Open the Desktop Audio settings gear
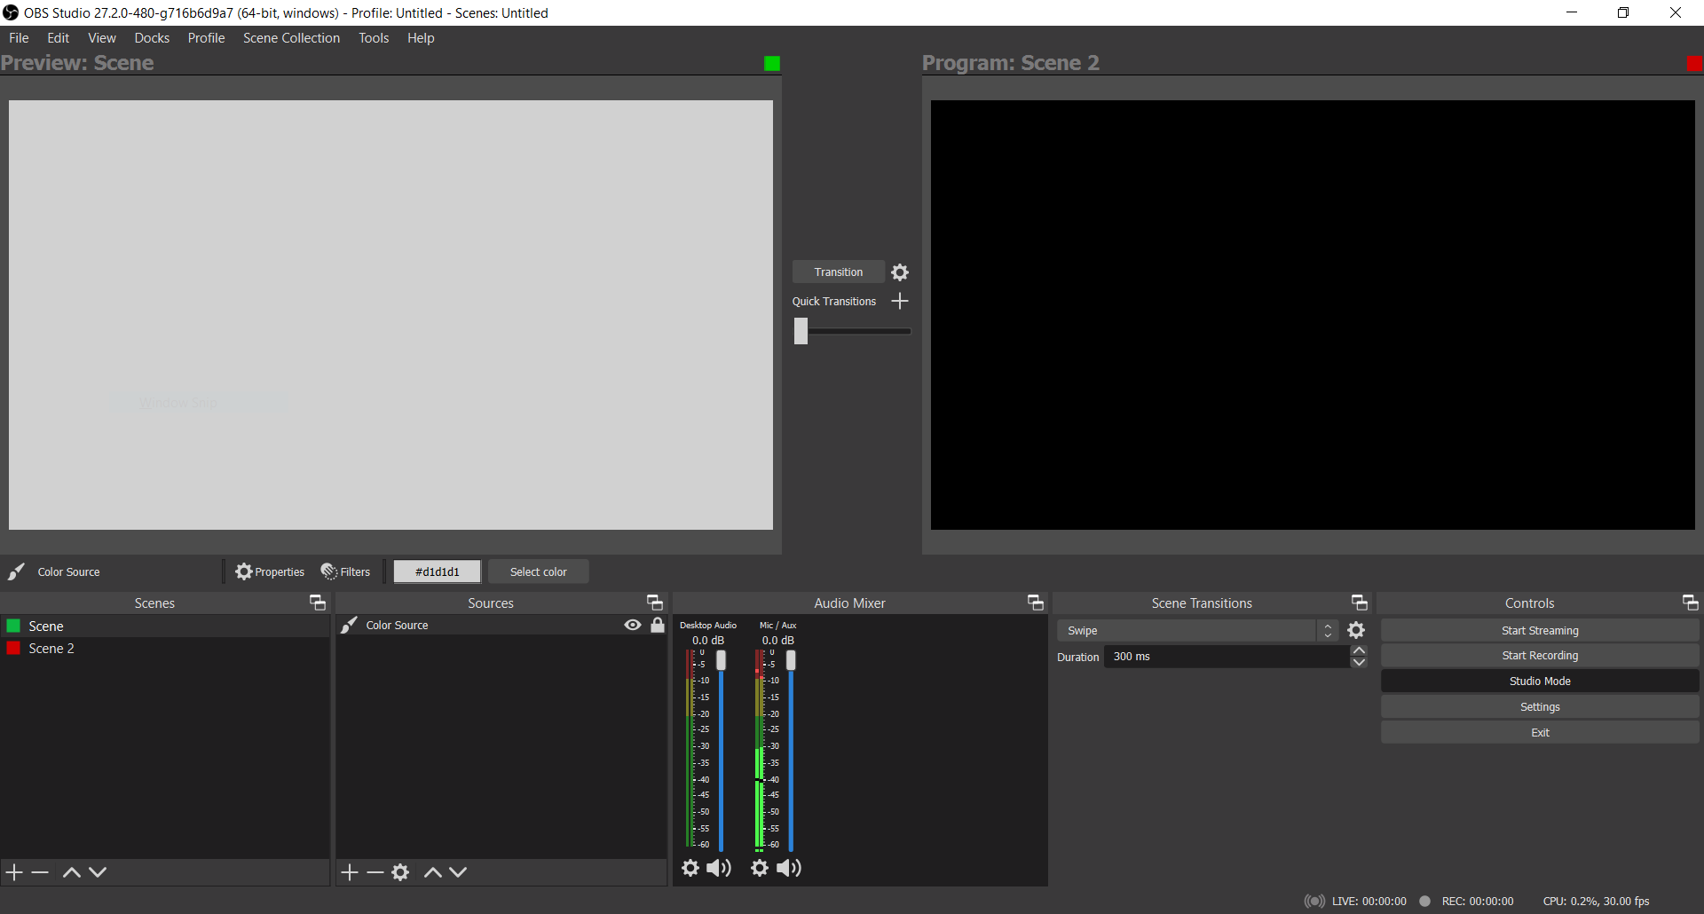 pos(690,868)
